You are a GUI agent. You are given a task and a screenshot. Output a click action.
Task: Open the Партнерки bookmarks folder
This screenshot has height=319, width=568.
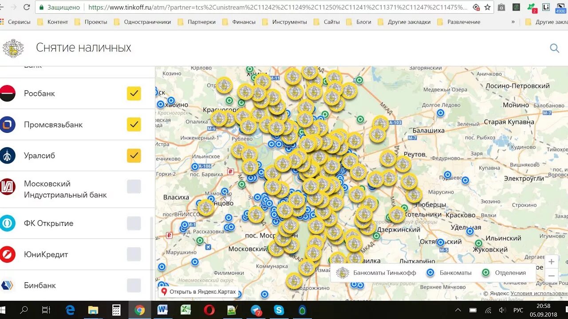click(x=197, y=22)
